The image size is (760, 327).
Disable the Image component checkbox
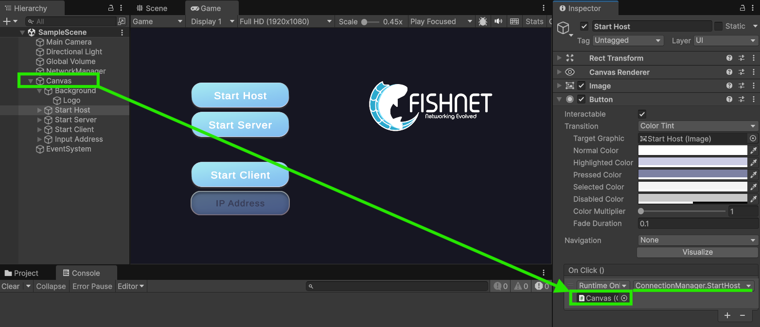click(x=582, y=86)
